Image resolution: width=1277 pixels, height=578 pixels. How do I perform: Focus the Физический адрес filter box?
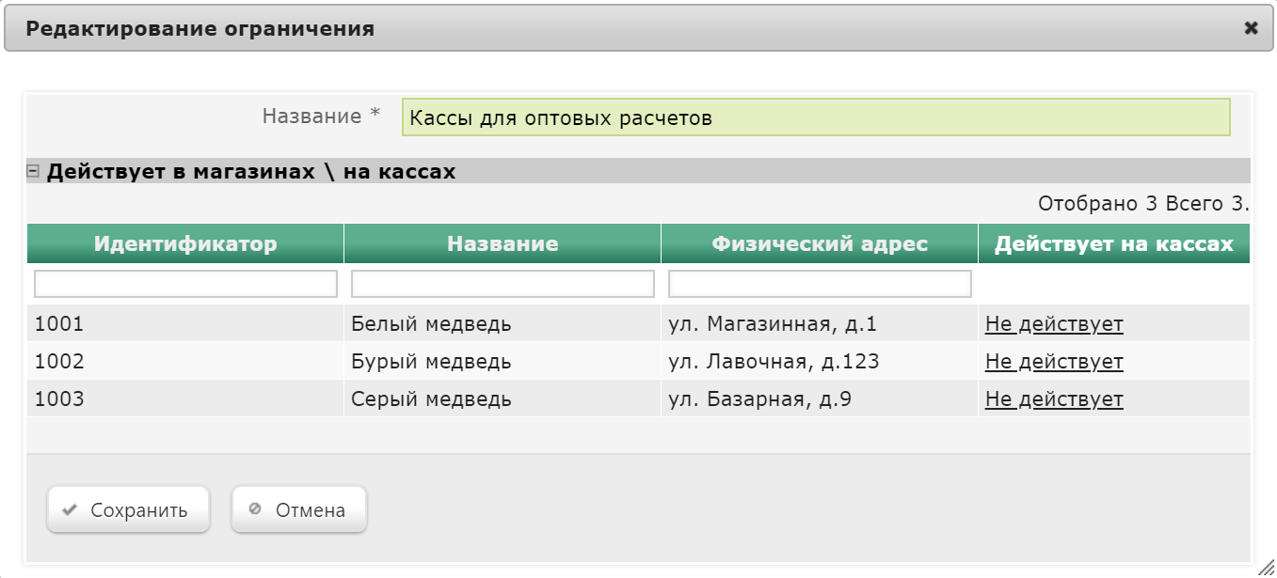coord(820,284)
